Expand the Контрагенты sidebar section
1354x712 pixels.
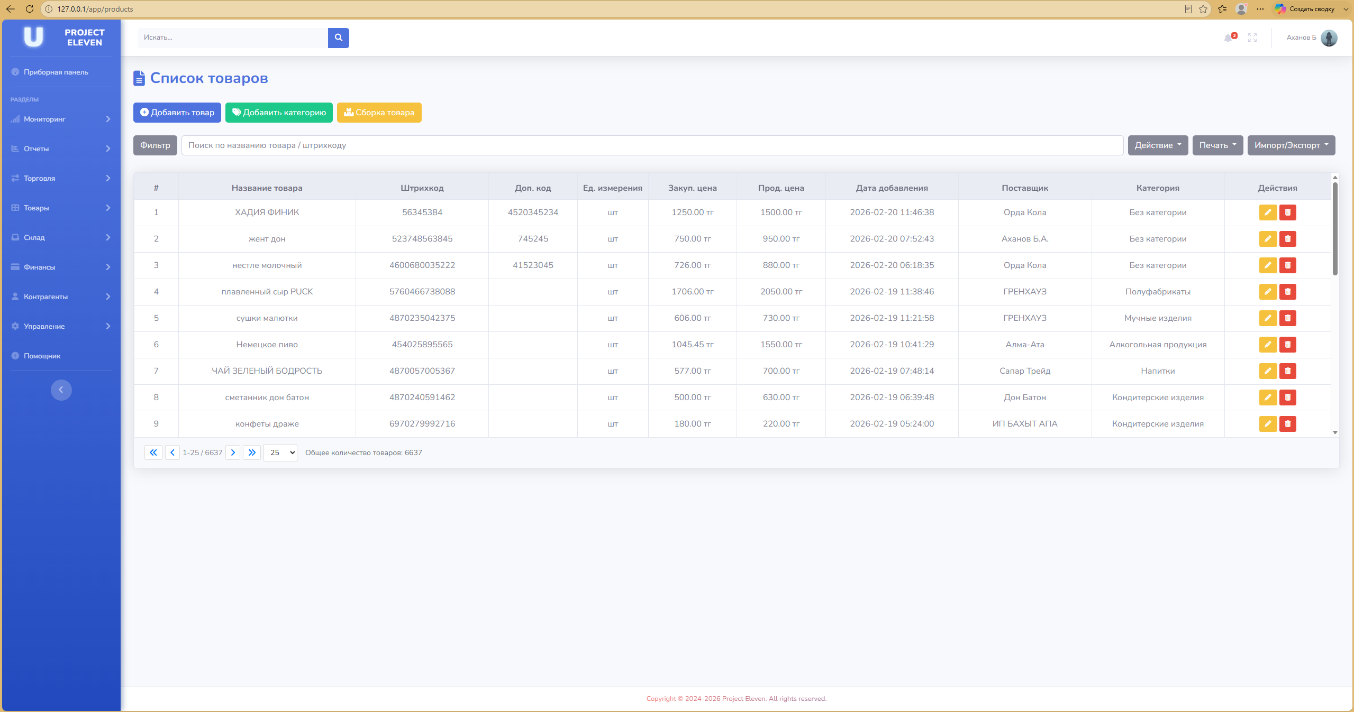pyautogui.click(x=61, y=297)
